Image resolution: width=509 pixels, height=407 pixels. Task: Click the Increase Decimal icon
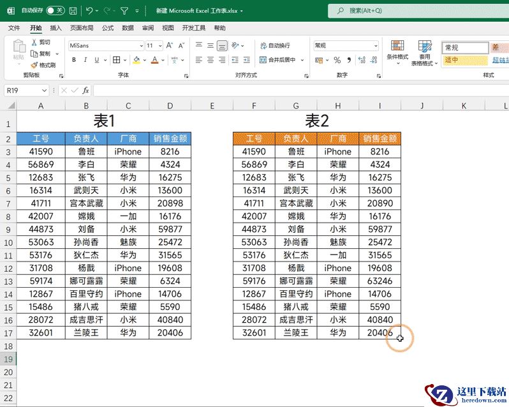(362, 60)
